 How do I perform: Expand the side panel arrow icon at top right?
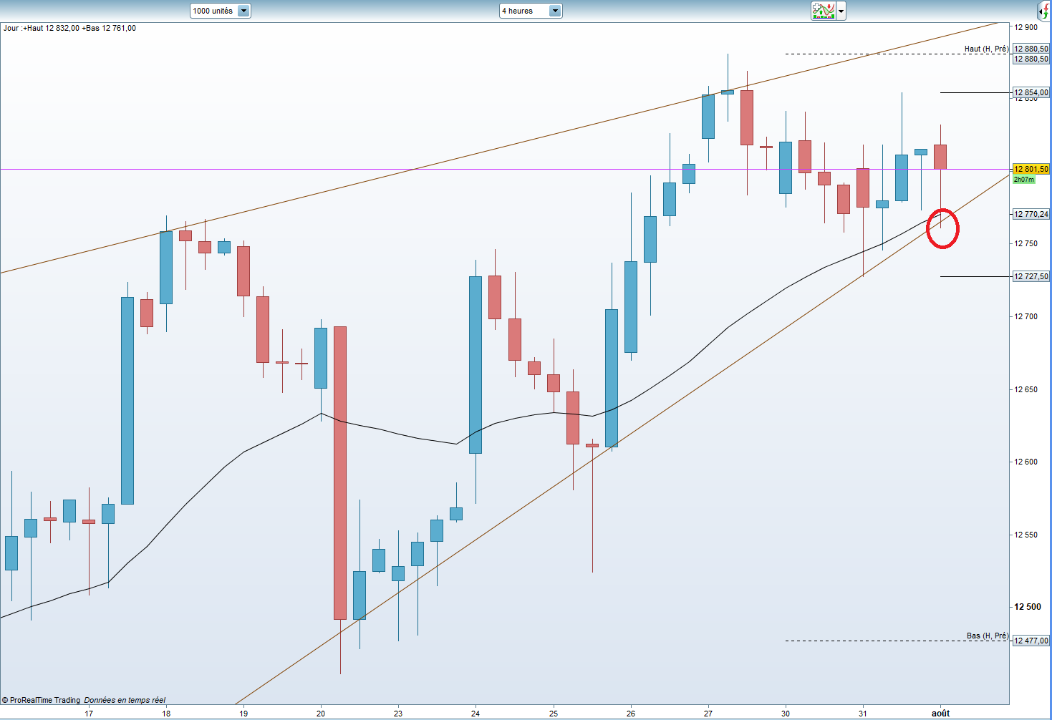[1044, 11]
